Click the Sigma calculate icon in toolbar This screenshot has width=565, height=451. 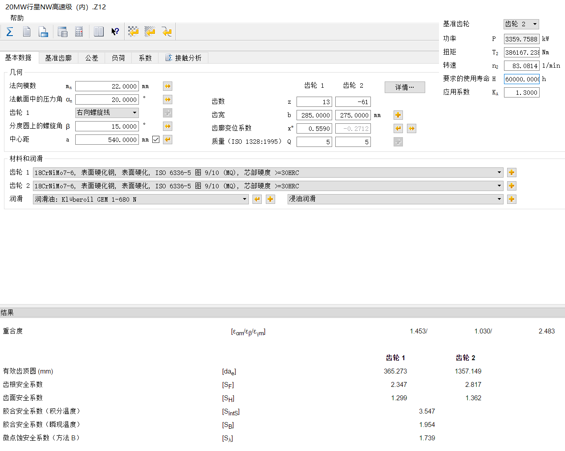[10, 32]
